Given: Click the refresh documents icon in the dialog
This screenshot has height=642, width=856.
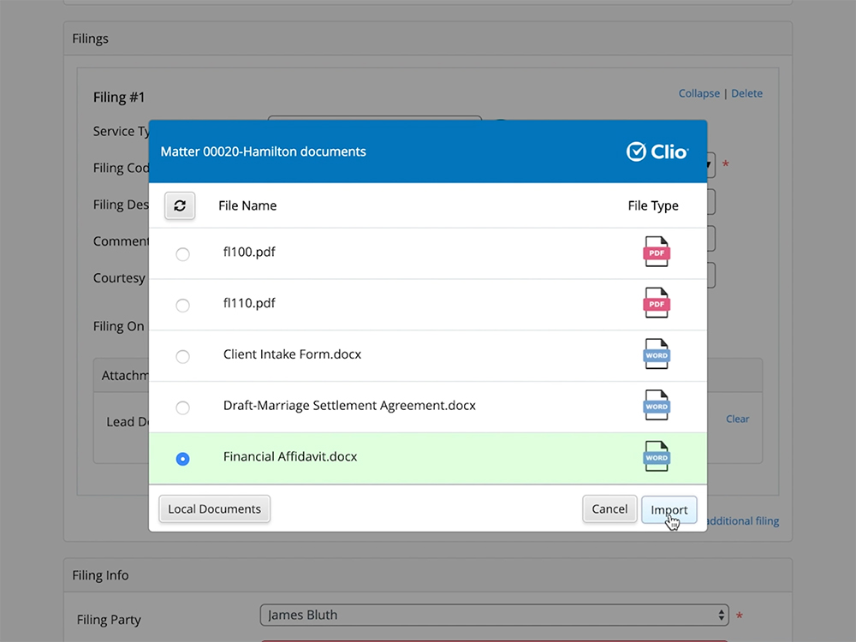Looking at the screenshot, I should 180,206.
